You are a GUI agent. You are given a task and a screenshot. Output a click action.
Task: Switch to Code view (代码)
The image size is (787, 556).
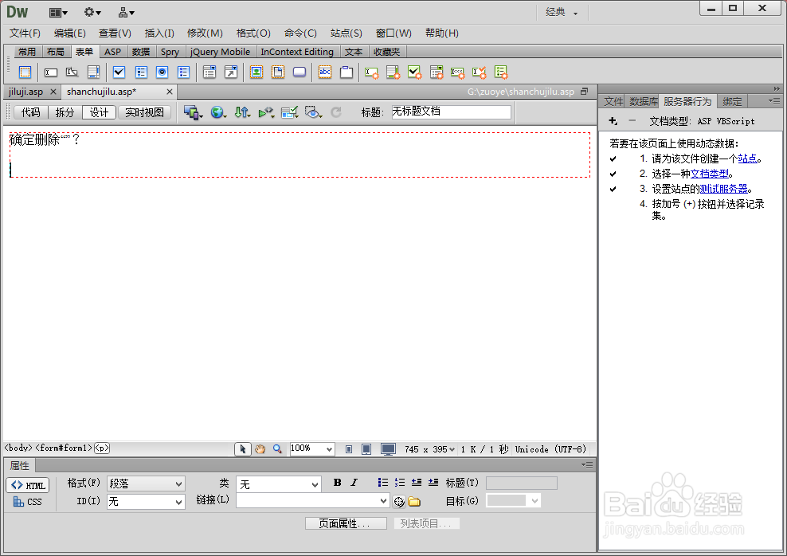coord(30,112)
